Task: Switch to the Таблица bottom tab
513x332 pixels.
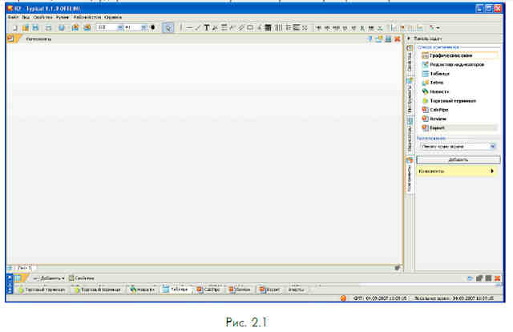Action: [x=176, y=289]
